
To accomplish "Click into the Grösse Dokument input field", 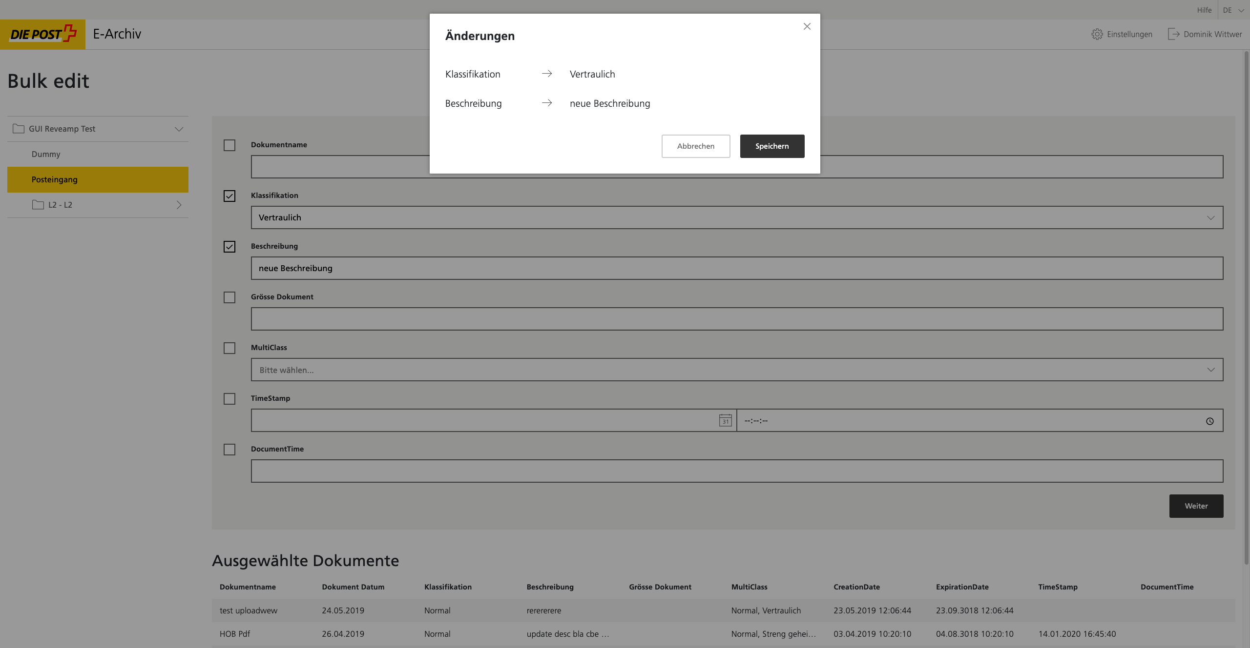I will click(737, 319).
